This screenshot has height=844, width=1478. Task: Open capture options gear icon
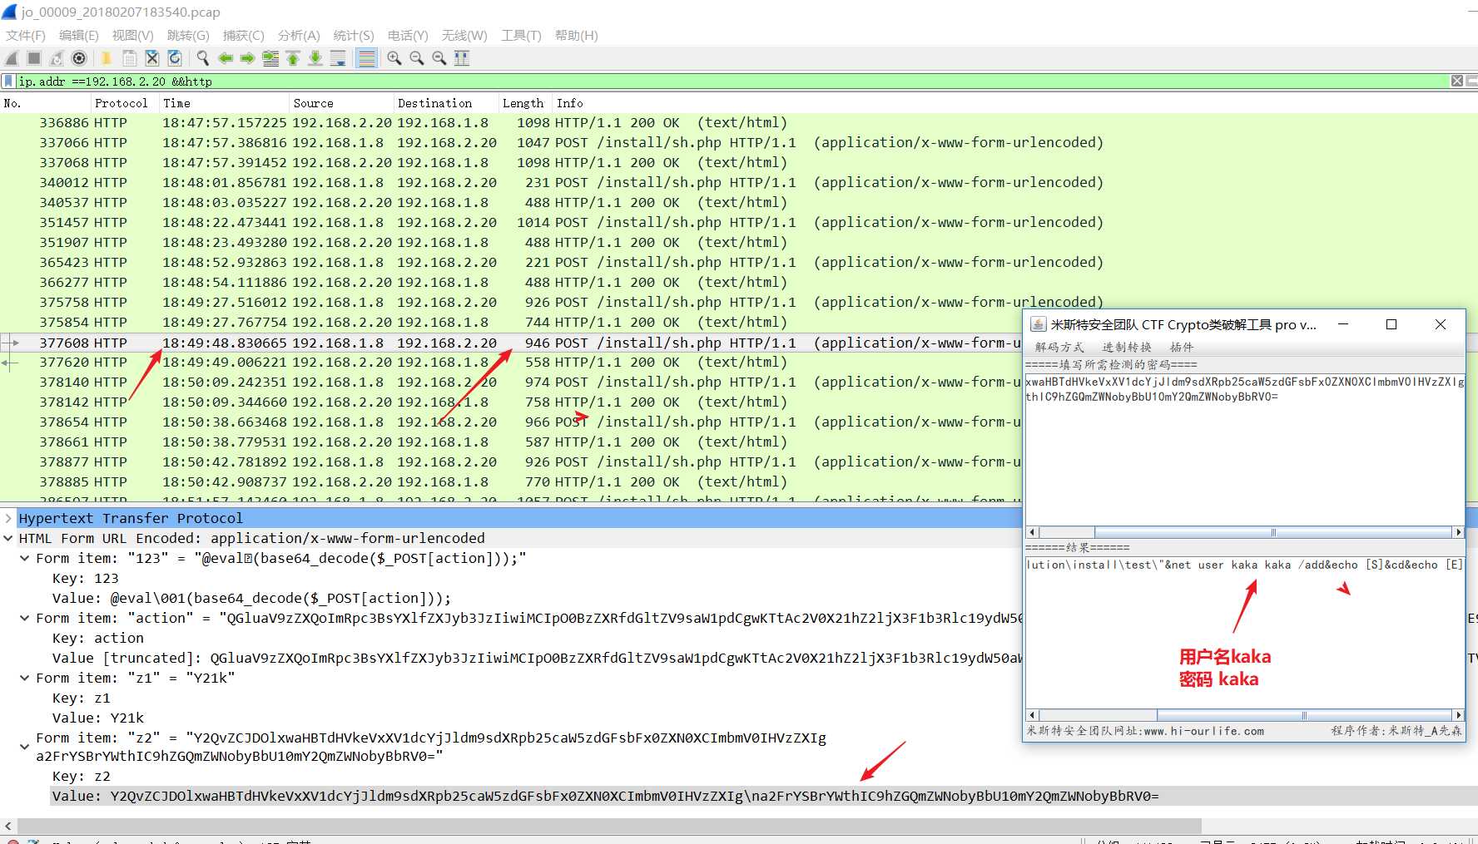(x=79, y=58)
